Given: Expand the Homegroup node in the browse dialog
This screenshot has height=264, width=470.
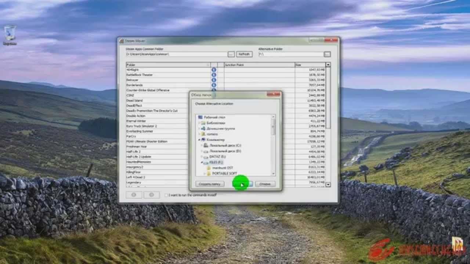Looking at the screenshot, I should 199,129.
